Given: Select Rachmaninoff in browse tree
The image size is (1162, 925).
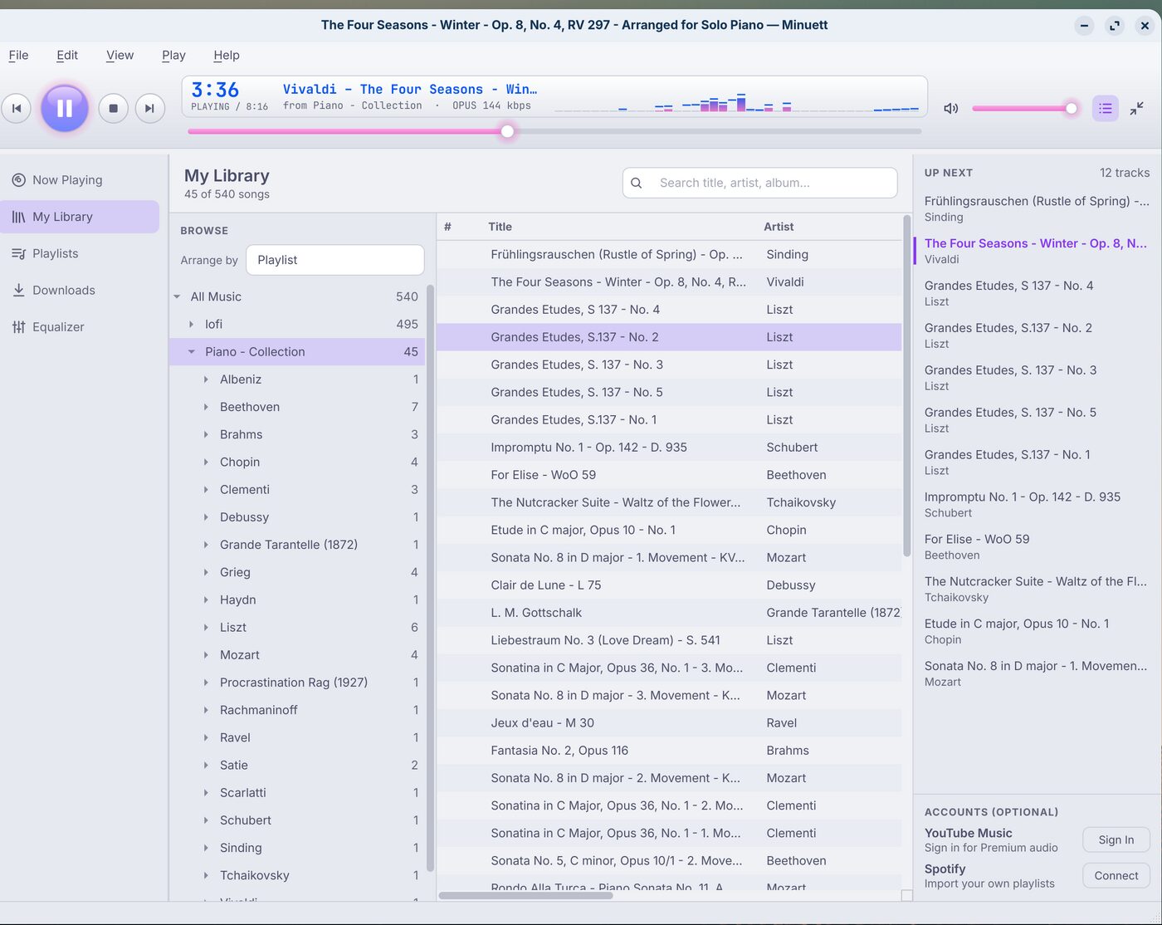Looking at the screenshot, I should tap(297, 710).
